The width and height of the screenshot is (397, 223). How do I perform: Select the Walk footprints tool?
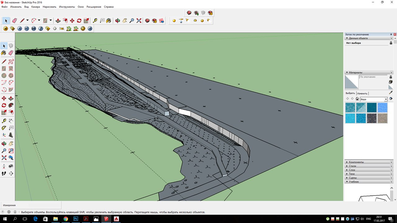(x=4, y=173)
